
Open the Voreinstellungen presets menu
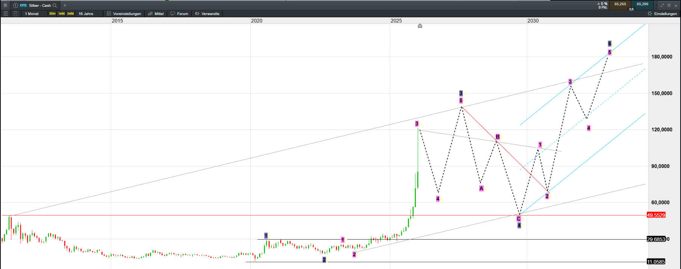[x=124, y=14]
